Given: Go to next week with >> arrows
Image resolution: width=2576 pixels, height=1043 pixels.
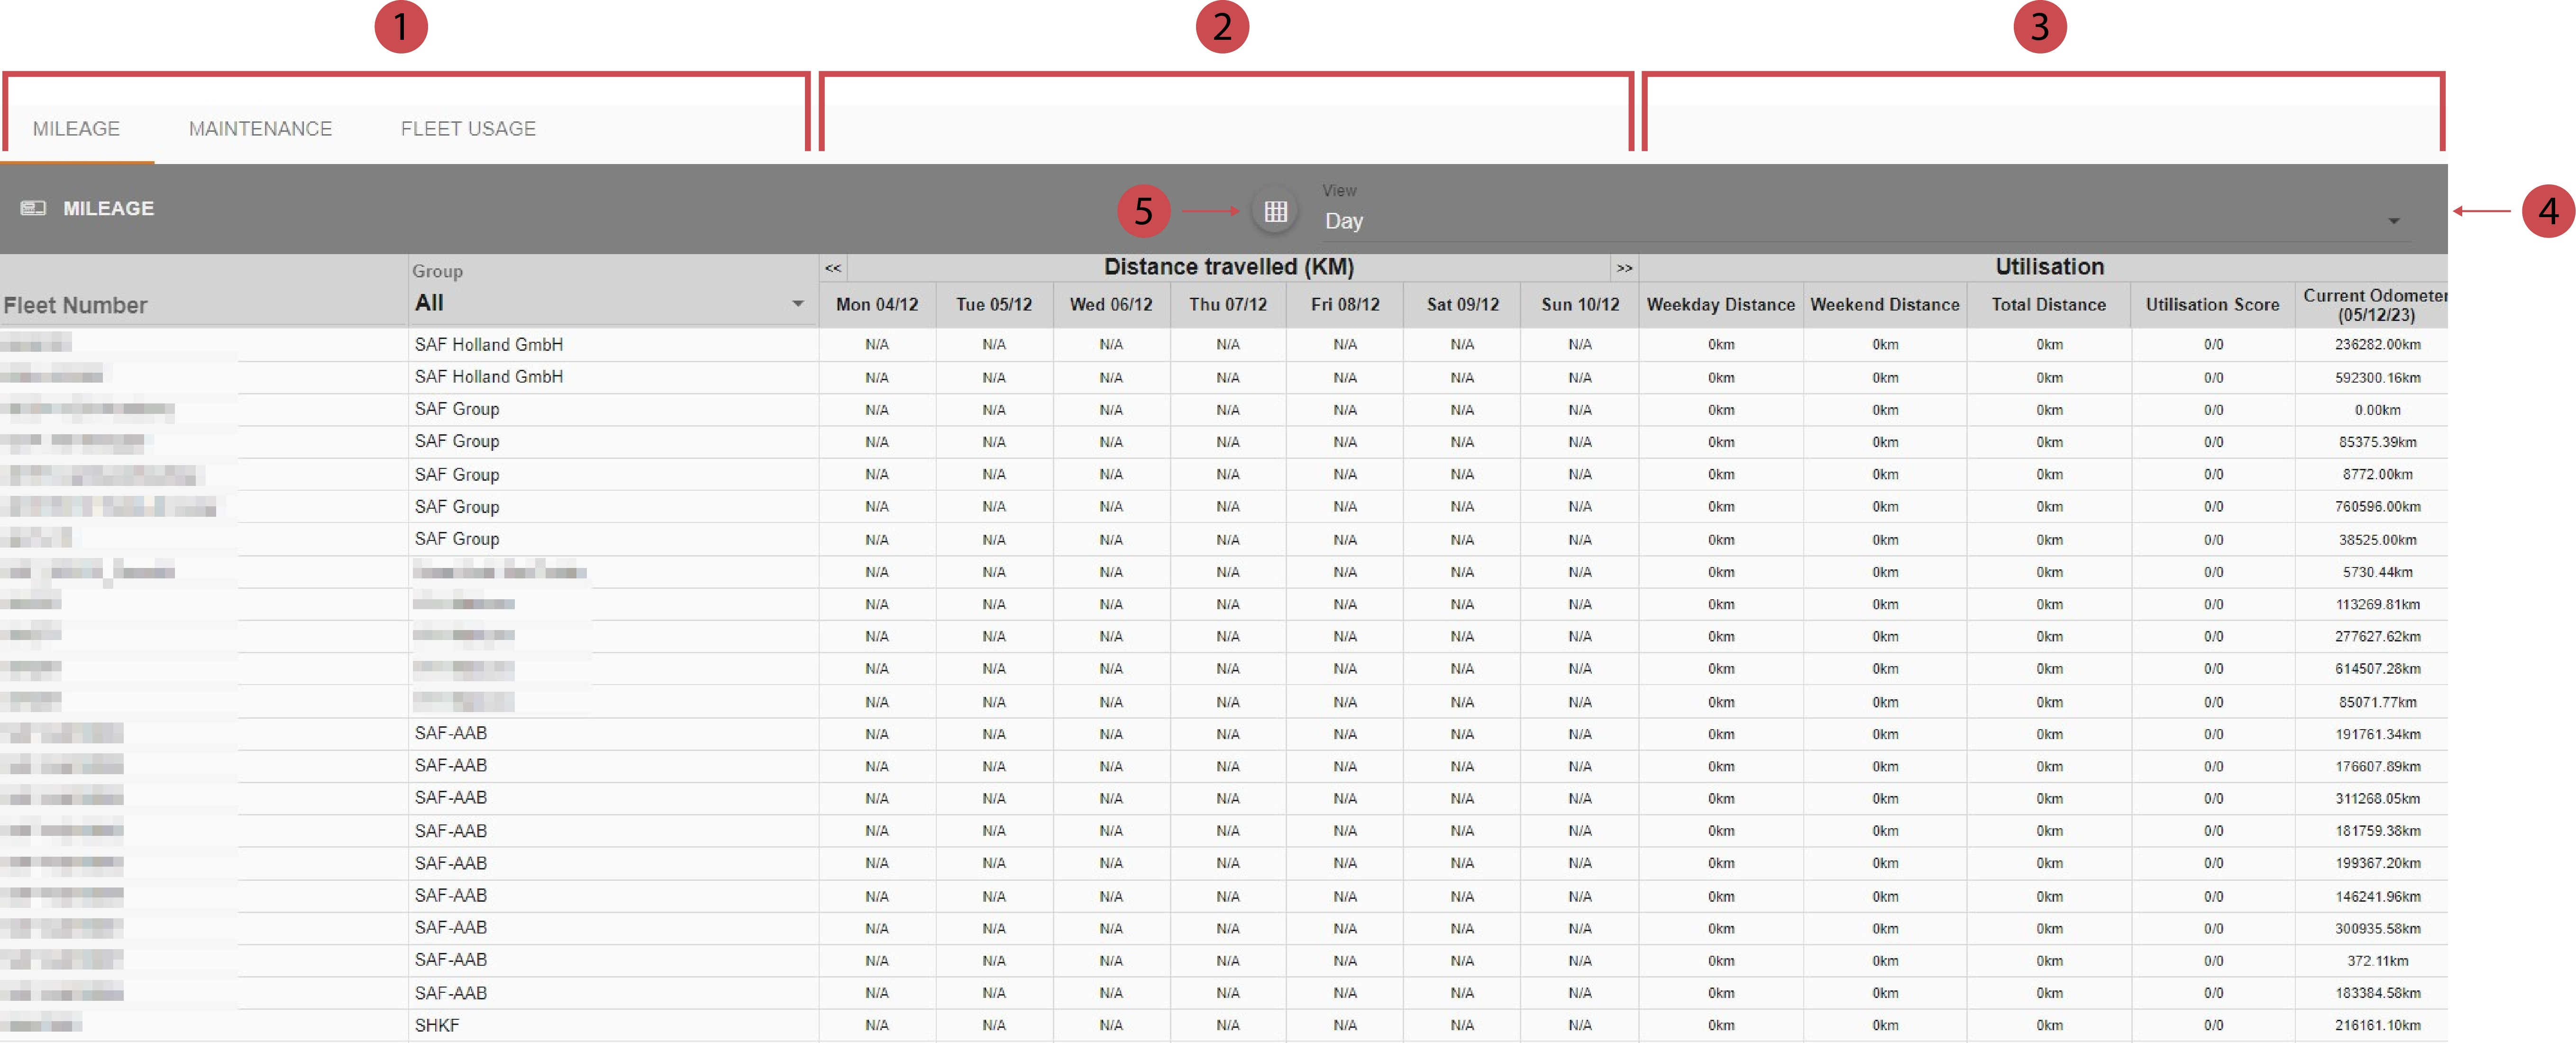Looking at the screenshot, I should (x=1624, y=268).
